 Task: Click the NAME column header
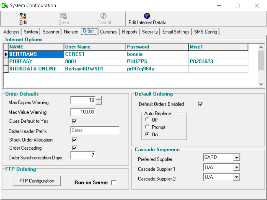click(36, 47)
